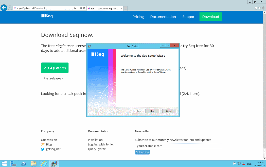
Task: Open Support in the site navigation
Action: [189, 17]
